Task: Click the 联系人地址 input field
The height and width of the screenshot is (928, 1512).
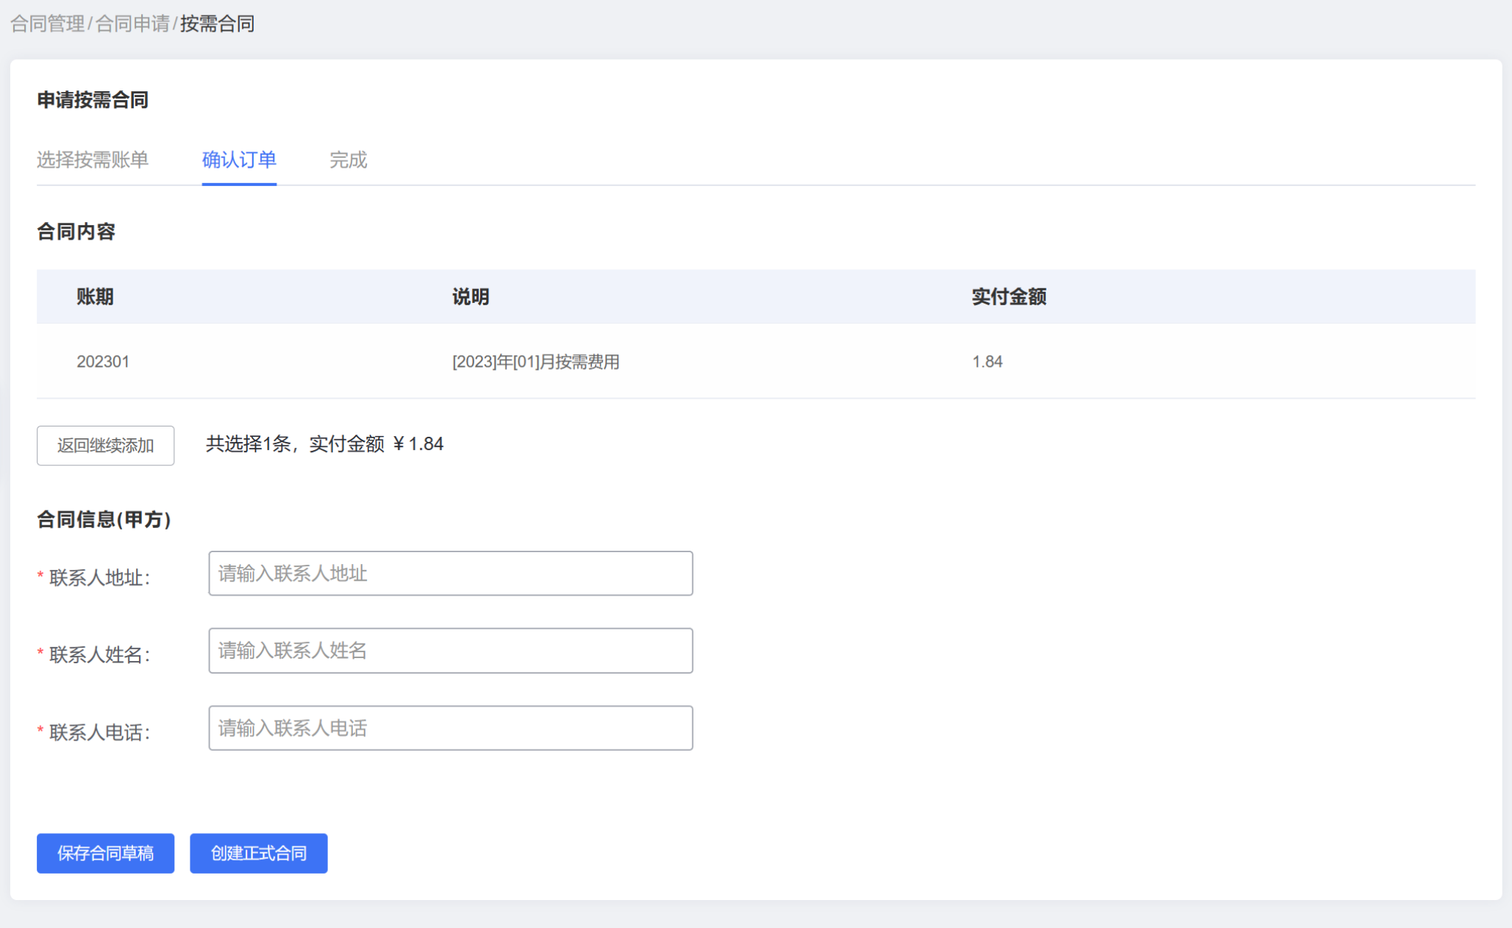Action: pyautogui.click(x=450, y=574)
